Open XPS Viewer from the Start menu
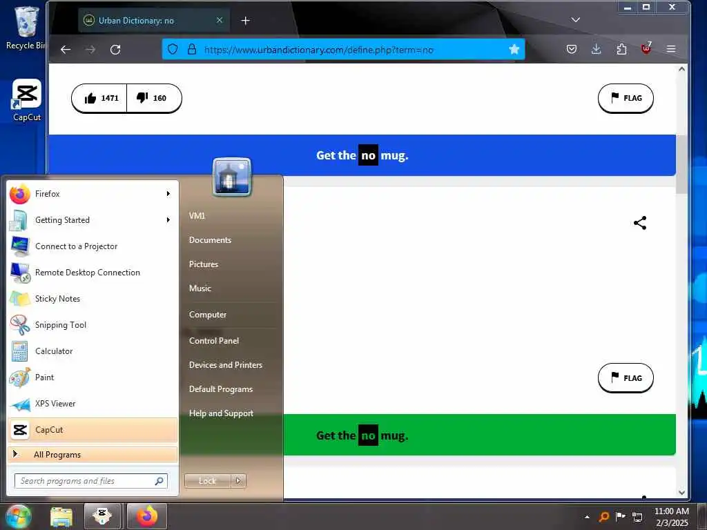Viewport: 707px width, 530px height. 93,403
